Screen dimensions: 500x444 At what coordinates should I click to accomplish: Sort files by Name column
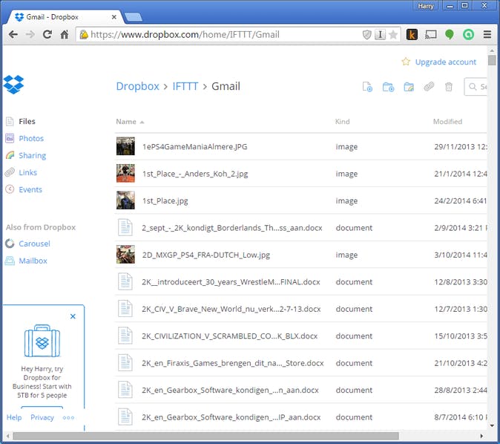[130, 122]
